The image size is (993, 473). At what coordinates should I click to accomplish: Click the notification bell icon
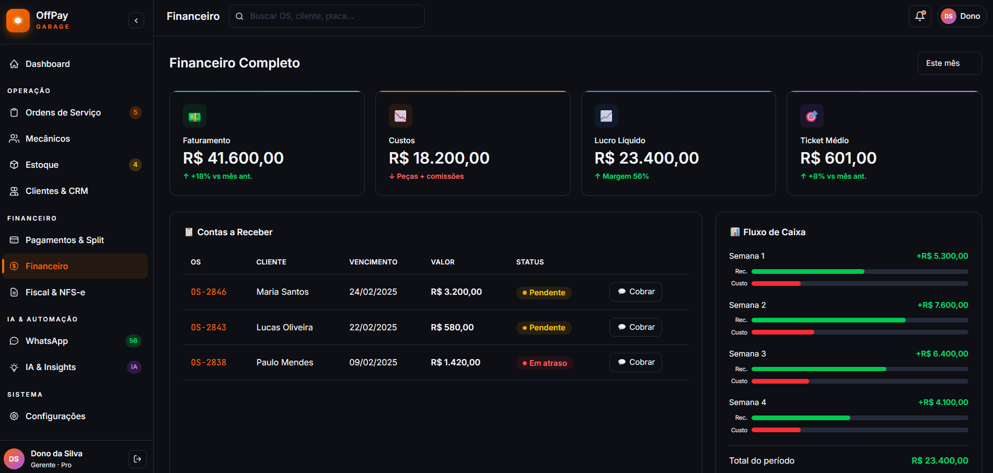tap(920, 16)
